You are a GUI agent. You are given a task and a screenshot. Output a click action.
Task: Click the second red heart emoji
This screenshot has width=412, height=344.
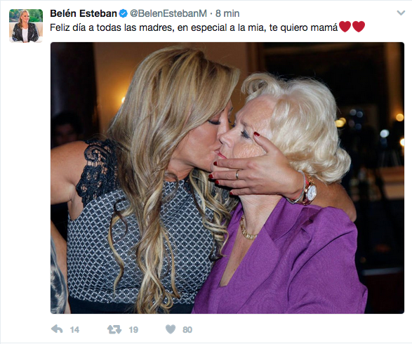[359, 27]
